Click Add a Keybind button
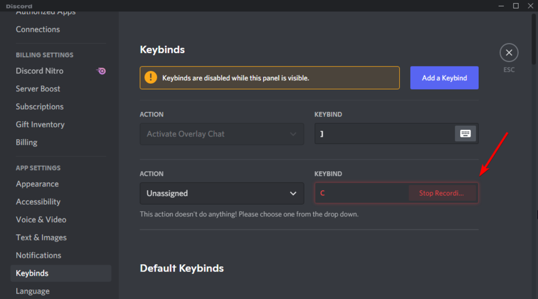Image resolution: width=538 pixels, height=299 pixels. 444,78
